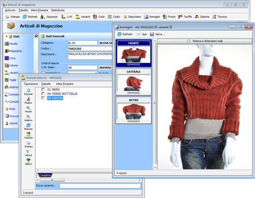
Task: Click Salva in the Immagini toolbar
Action: coord(158,34)
